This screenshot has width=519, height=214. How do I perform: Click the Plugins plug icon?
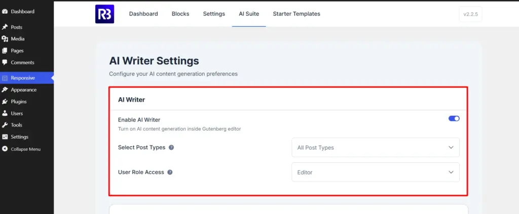tap(5, 101)
